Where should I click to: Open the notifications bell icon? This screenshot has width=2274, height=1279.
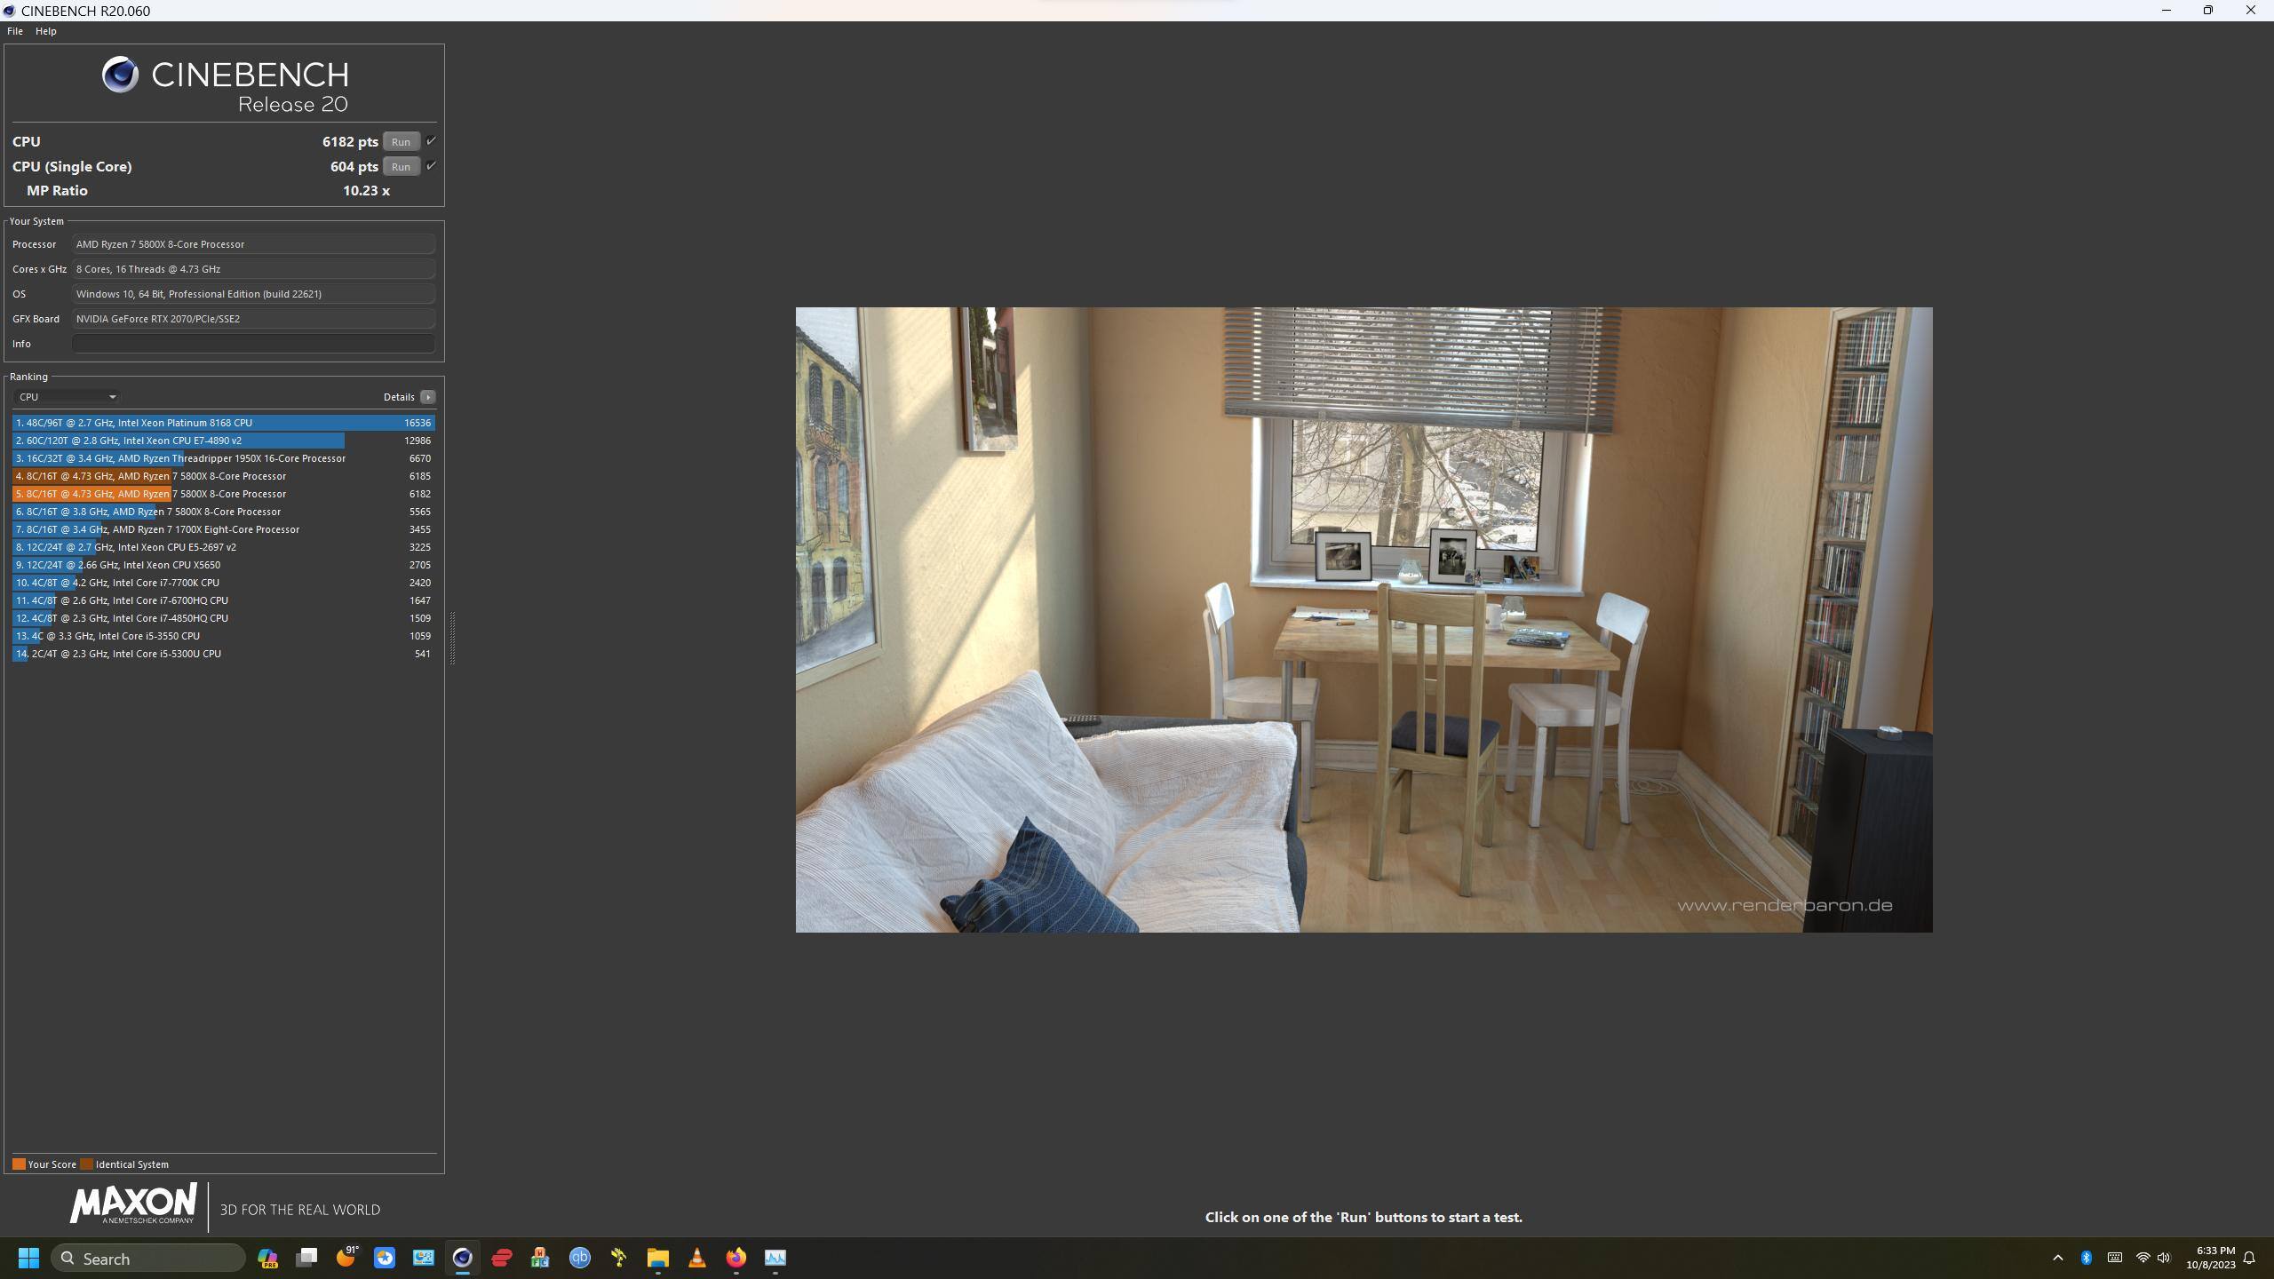coord(2249,1258)
